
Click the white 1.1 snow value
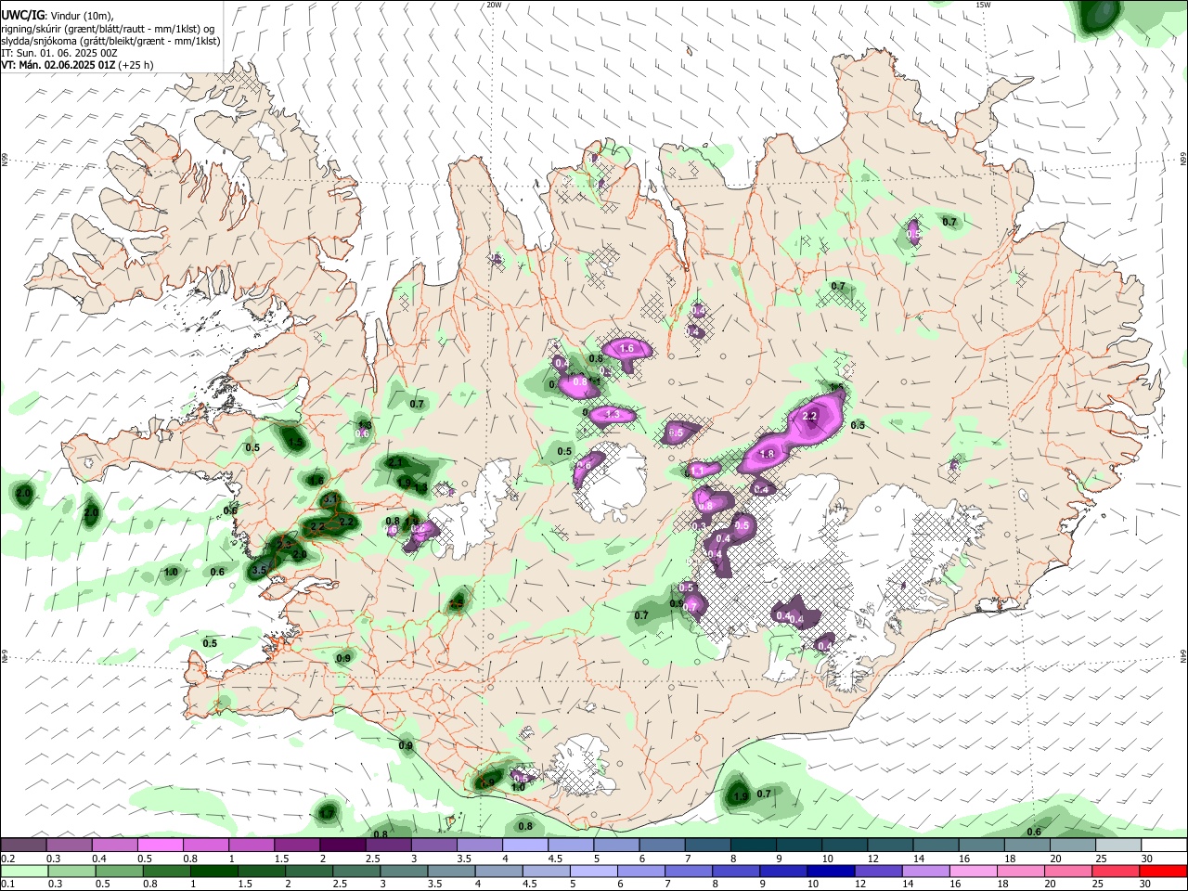point(696,471)
